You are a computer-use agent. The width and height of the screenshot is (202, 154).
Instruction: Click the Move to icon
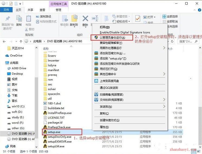click(x=65, y=19)
